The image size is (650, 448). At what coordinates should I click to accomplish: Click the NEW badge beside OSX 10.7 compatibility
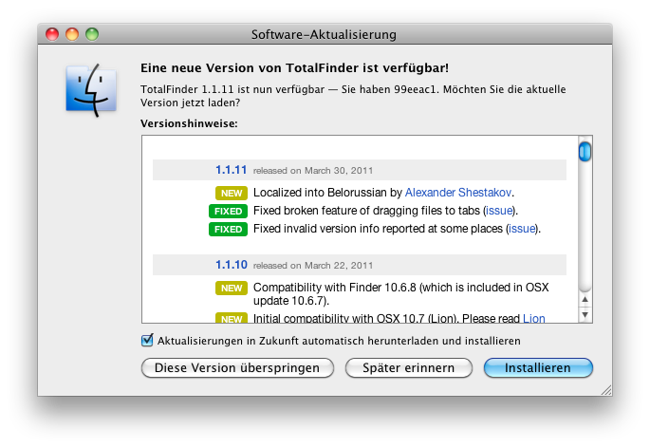(231, 319)
